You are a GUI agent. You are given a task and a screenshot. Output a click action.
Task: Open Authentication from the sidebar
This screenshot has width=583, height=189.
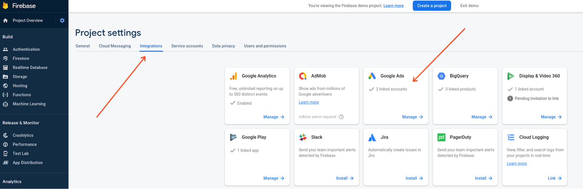click(26, 49)
